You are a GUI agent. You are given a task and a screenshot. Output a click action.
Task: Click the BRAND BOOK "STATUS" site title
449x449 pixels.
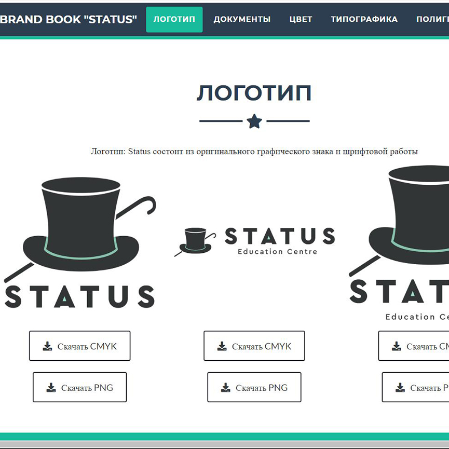pos(68,19)
